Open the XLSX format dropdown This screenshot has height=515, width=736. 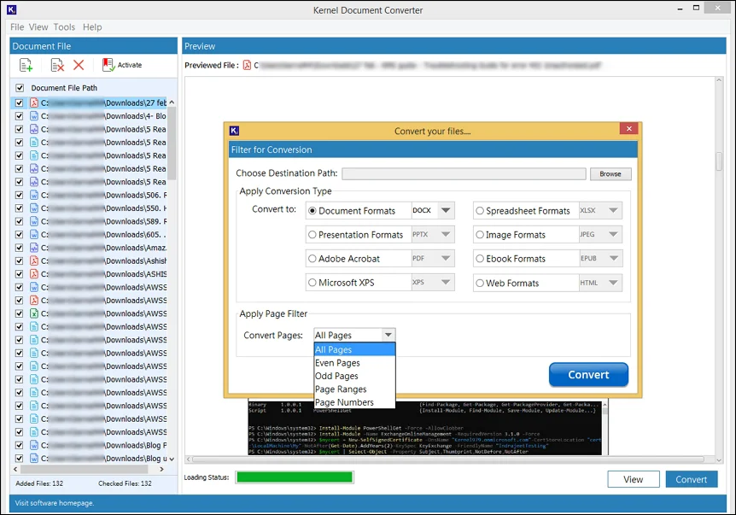click(x=614, y=210)
